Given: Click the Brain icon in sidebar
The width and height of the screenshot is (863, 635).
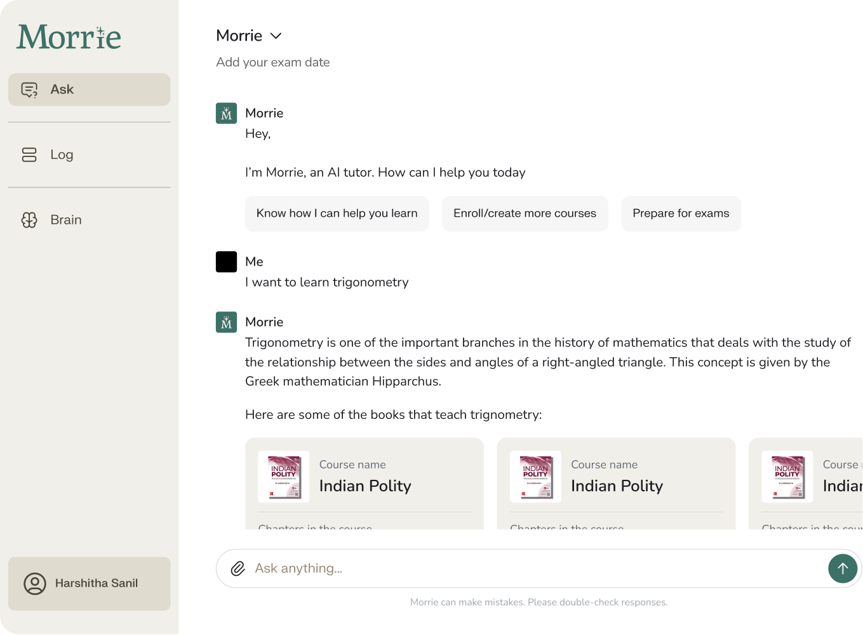Looking at the screenshot, I should [x=29, y=220].
